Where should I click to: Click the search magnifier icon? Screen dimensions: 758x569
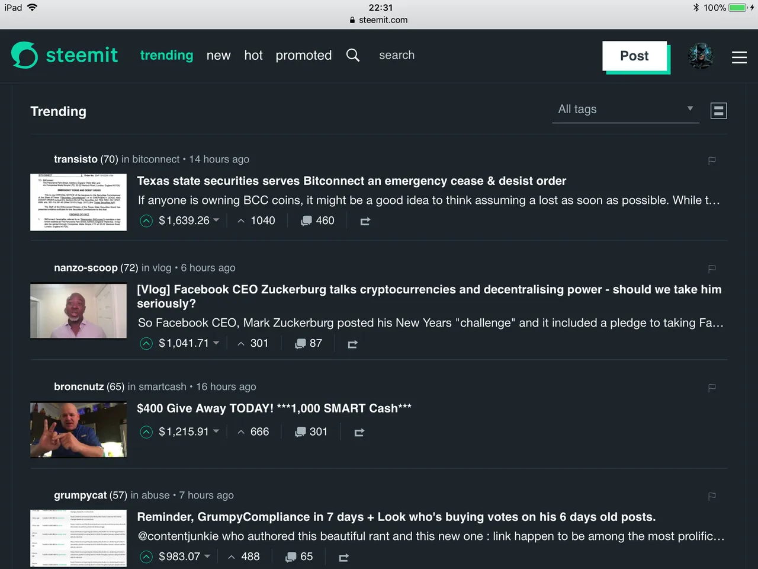pyautogui.click(x=353, y=55)
